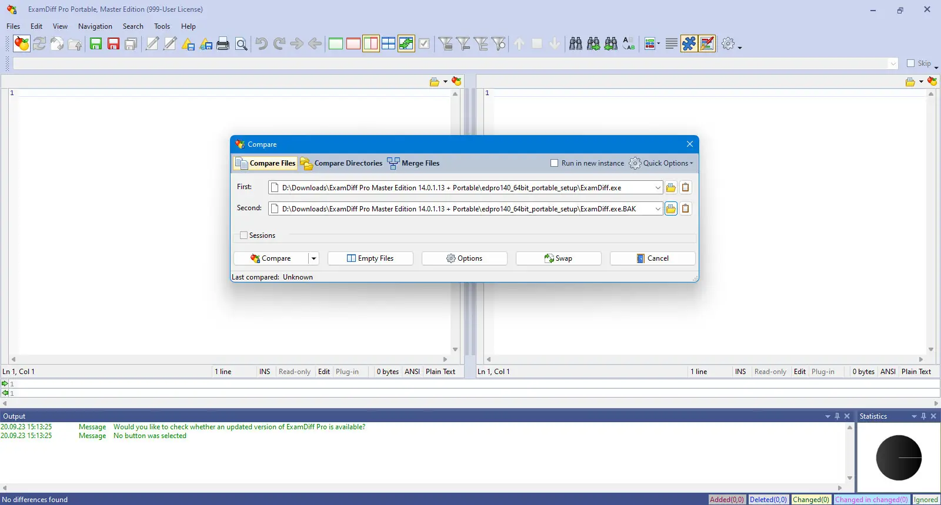Show only the second pane (red)

(x=353, y=43)
